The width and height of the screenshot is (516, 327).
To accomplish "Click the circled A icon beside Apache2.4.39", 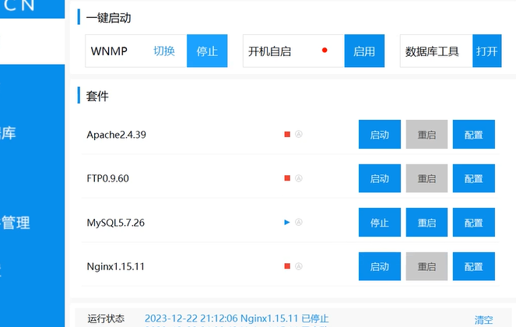I will point(299,134).
